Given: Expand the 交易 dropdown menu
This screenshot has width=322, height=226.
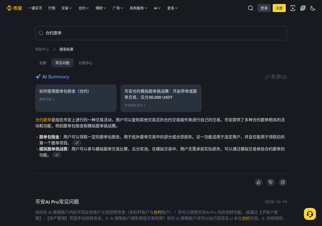Looking at the screenshot, I should click(x=67, y=8).
